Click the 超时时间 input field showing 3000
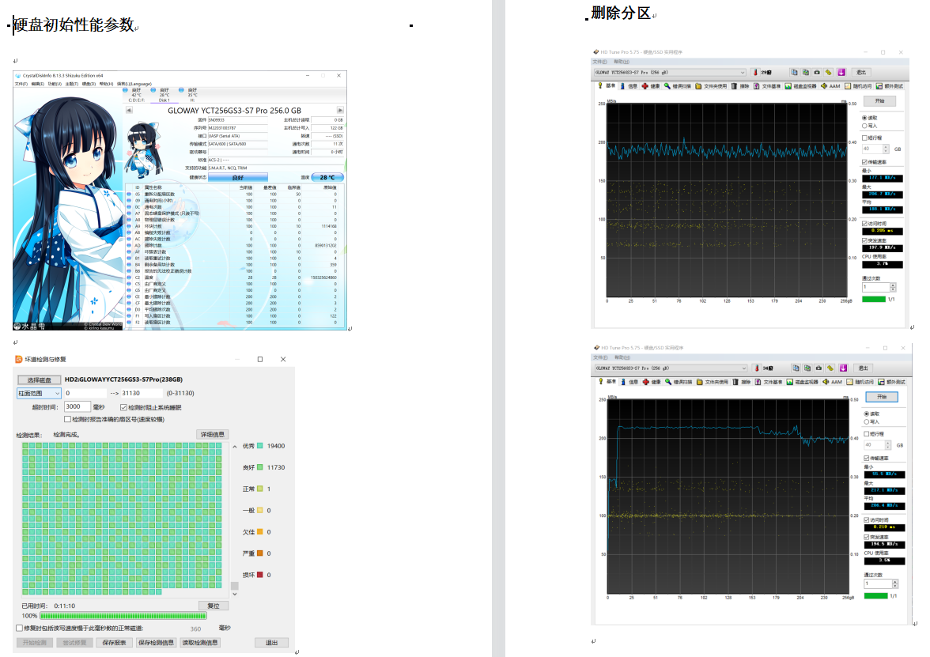 [x=77, y=406]
